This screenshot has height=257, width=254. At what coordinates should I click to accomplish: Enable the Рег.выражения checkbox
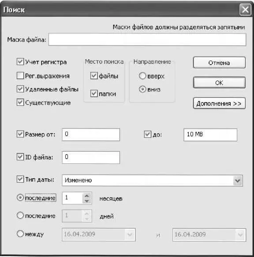[x=20, y=76]
